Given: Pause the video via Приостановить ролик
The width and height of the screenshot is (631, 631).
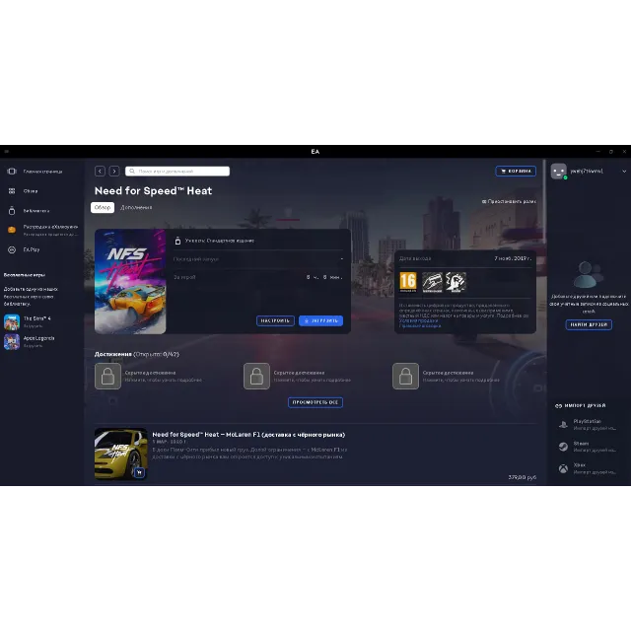Looking at the screenshot, I should 509,201.
